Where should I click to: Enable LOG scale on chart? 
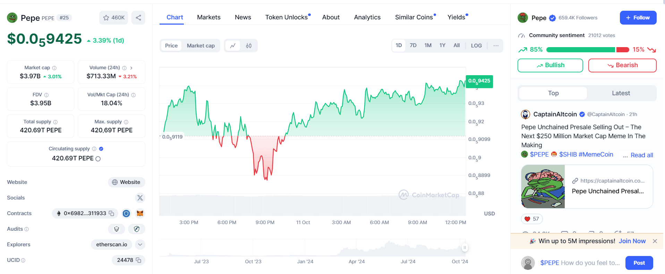tap(476, 45)
